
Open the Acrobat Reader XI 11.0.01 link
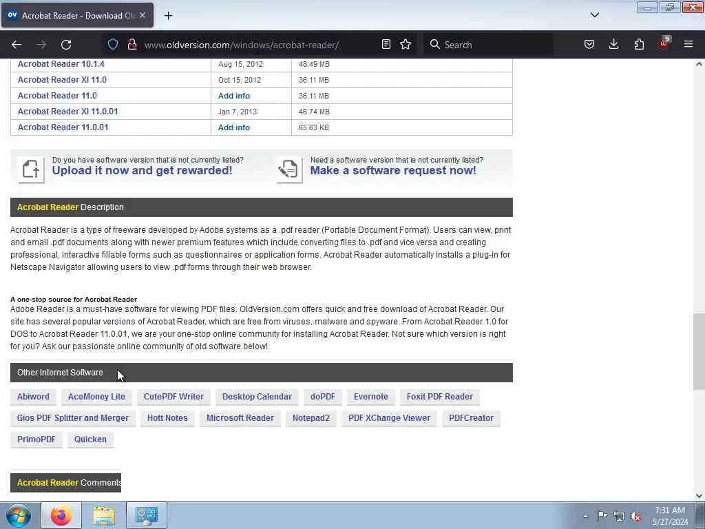67,111
